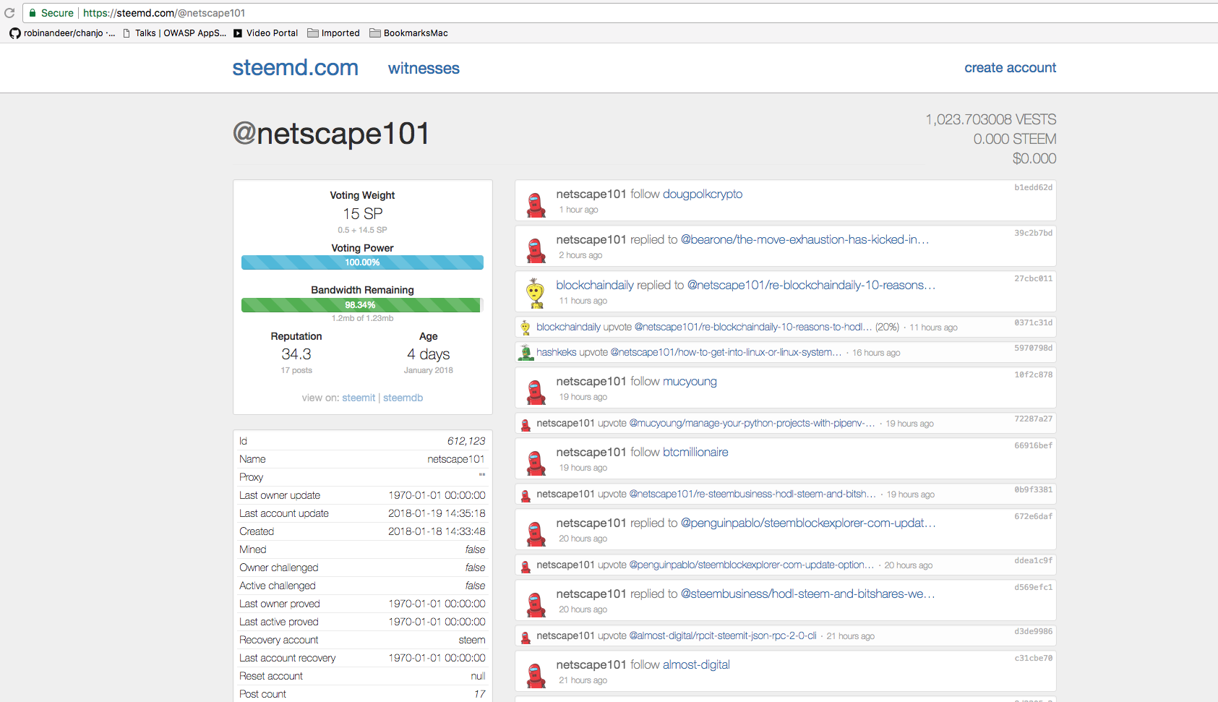Click avatar beside follow mucyoung entry
1218x702 pixels.
tap(536, 392)
